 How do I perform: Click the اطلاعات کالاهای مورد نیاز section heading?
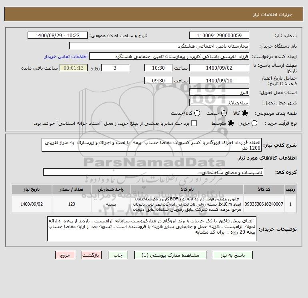[x=267, y=158]
